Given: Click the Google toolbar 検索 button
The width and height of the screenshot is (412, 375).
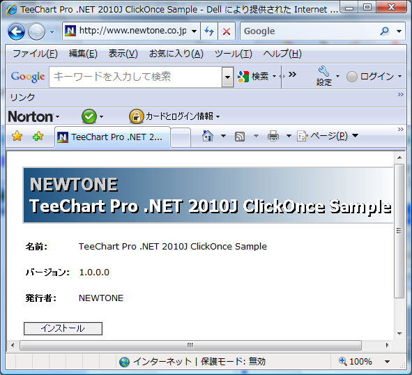Looking at the screenshot, I should [x=253, y=77].
